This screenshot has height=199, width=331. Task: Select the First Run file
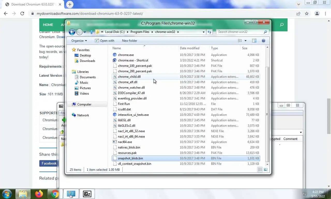click(124, 104)
